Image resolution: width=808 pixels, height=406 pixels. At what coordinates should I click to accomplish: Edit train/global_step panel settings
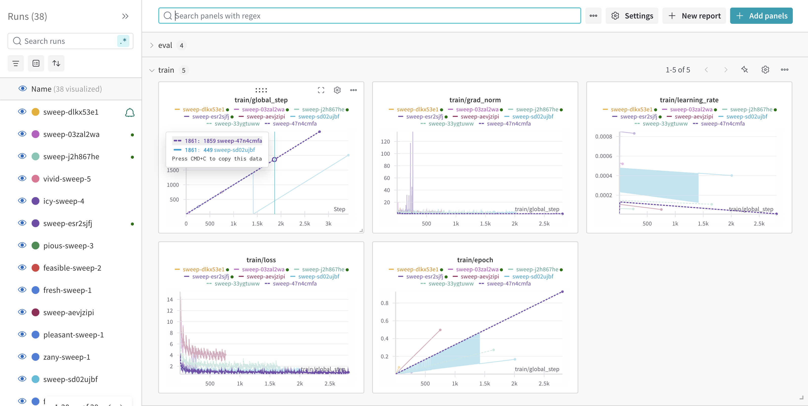pyautogui.click(x=337, y=90)
